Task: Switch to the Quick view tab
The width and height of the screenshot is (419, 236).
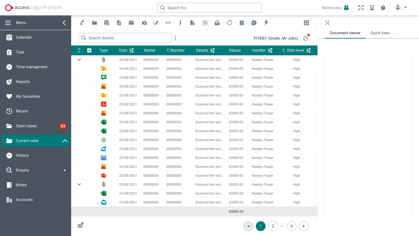Action: [x=380, y=33]
